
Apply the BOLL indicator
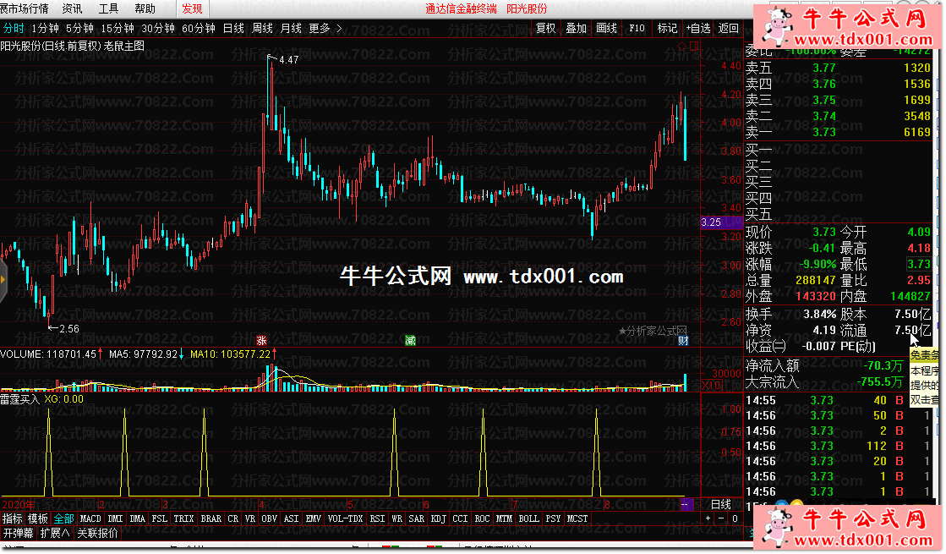click(x=529, y=519)
